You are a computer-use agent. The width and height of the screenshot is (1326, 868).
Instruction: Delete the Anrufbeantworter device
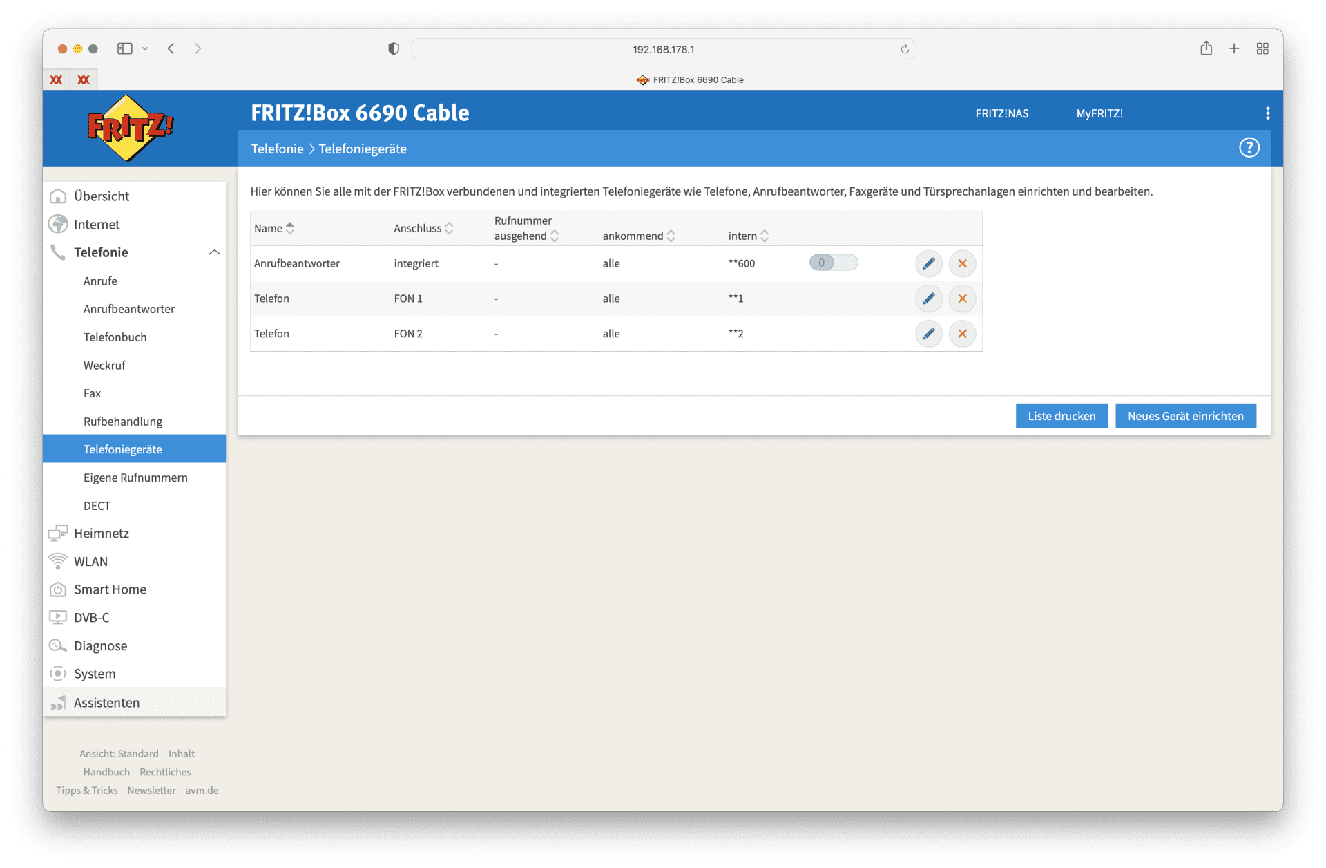(962, 263)
